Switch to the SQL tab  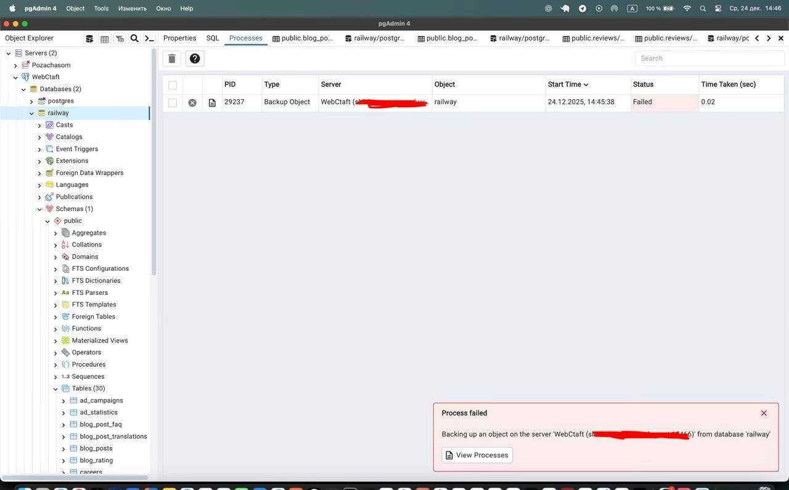pos(212,38)
